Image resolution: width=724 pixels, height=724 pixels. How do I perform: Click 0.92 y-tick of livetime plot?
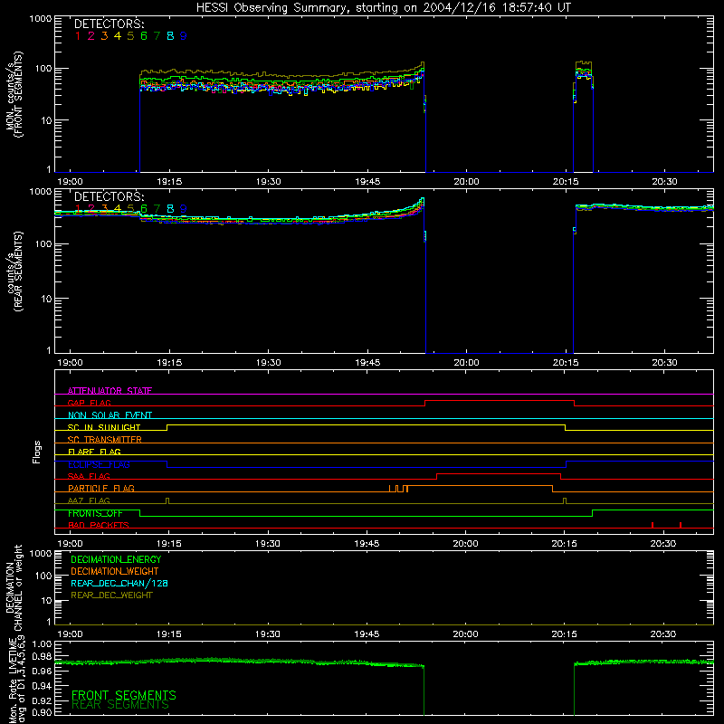(x=43, y=699)
